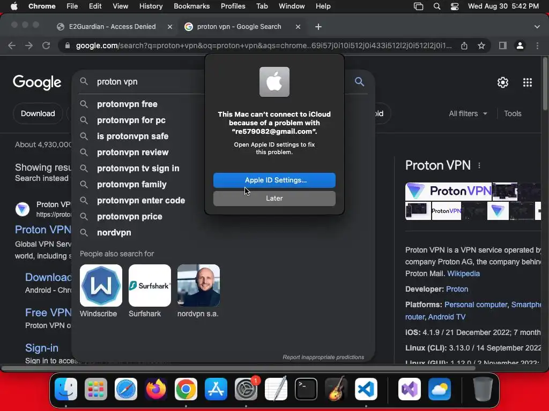Open the File menu
Image resolution: width=549 pixels, height=411 pixels.
pyautogui.click(x=72, y=6)
